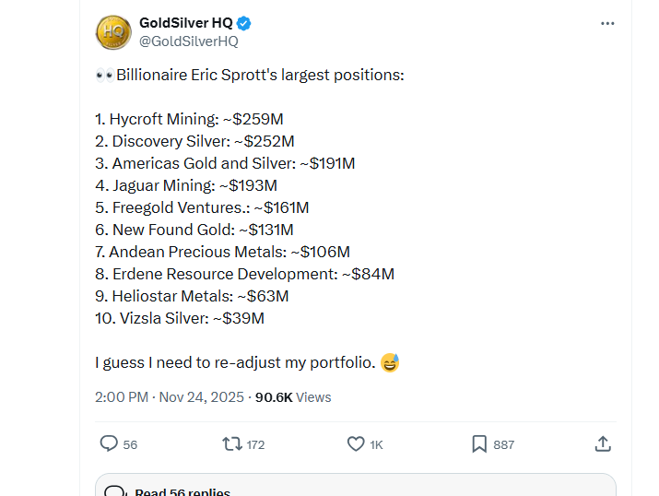Screen dimensions: 659x496
Task: Open the three-dot more options menu
Action: (607, 23)
